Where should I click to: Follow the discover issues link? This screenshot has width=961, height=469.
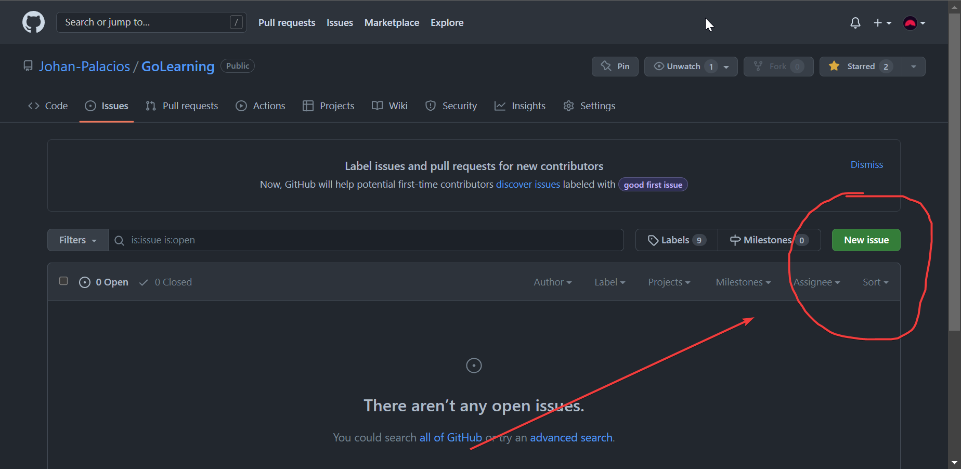click(x=528, y=185)
